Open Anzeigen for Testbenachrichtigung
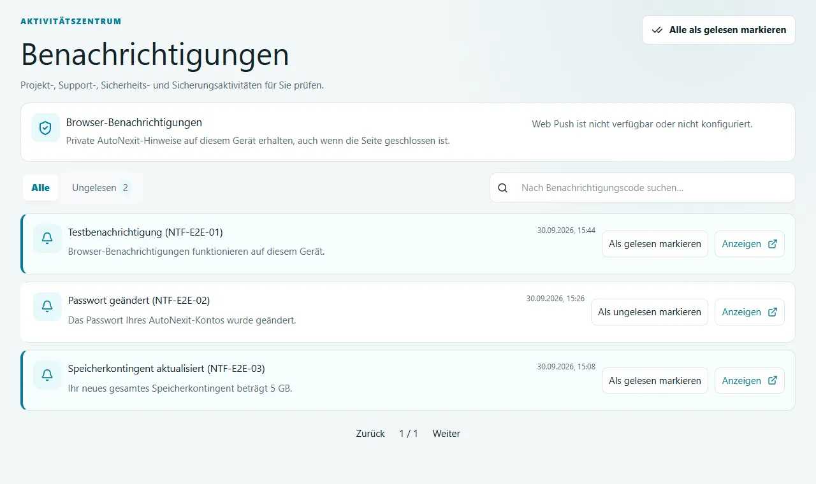This screenshot has width=816, height=484. tap(750, 244)
